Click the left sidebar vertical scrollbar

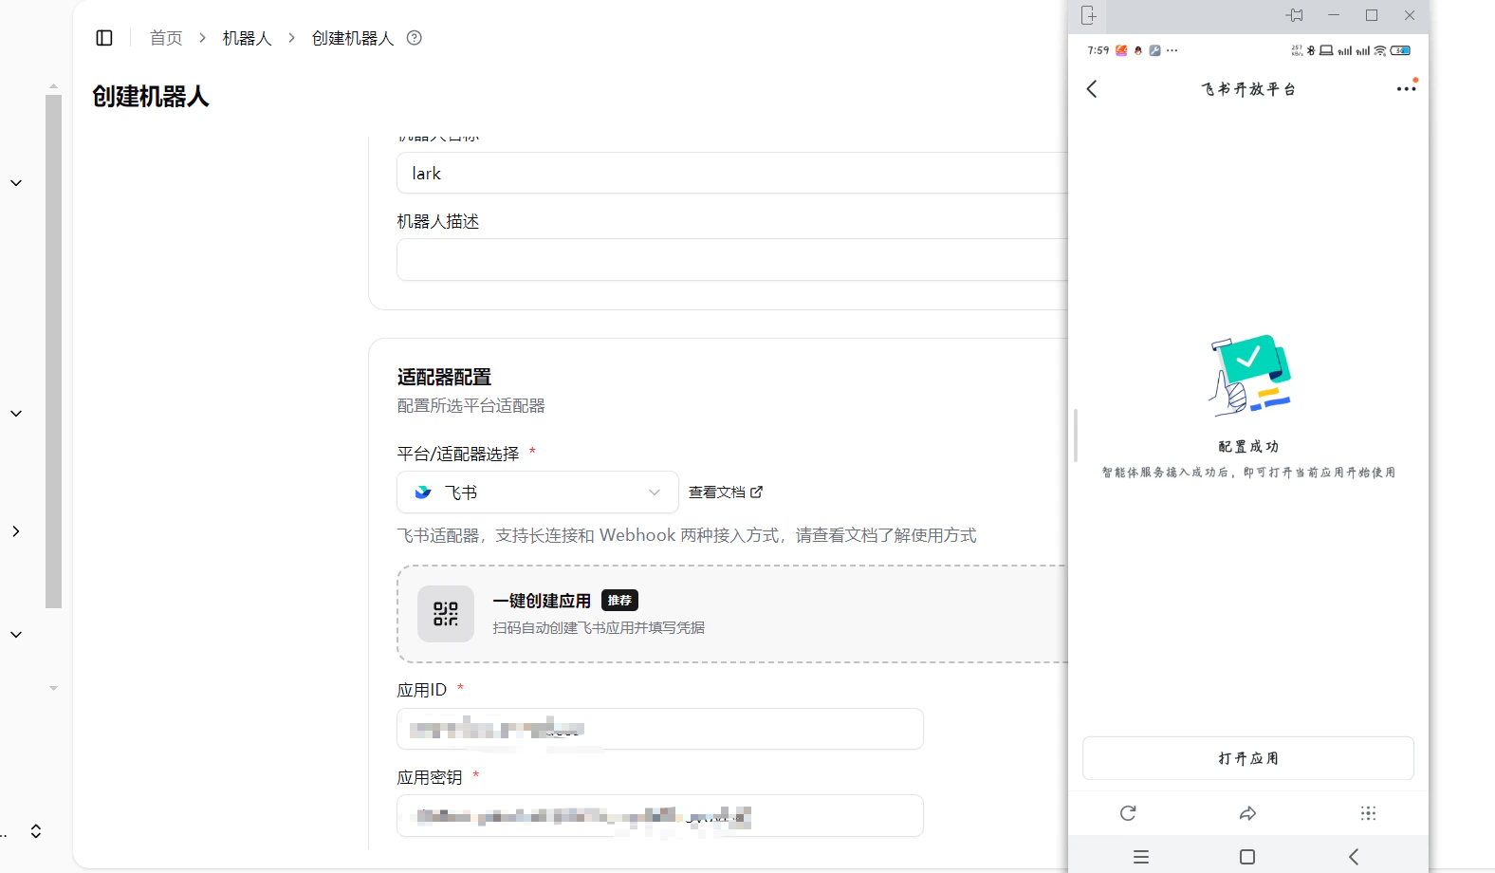pyautogui.click(x=54, y=351)
